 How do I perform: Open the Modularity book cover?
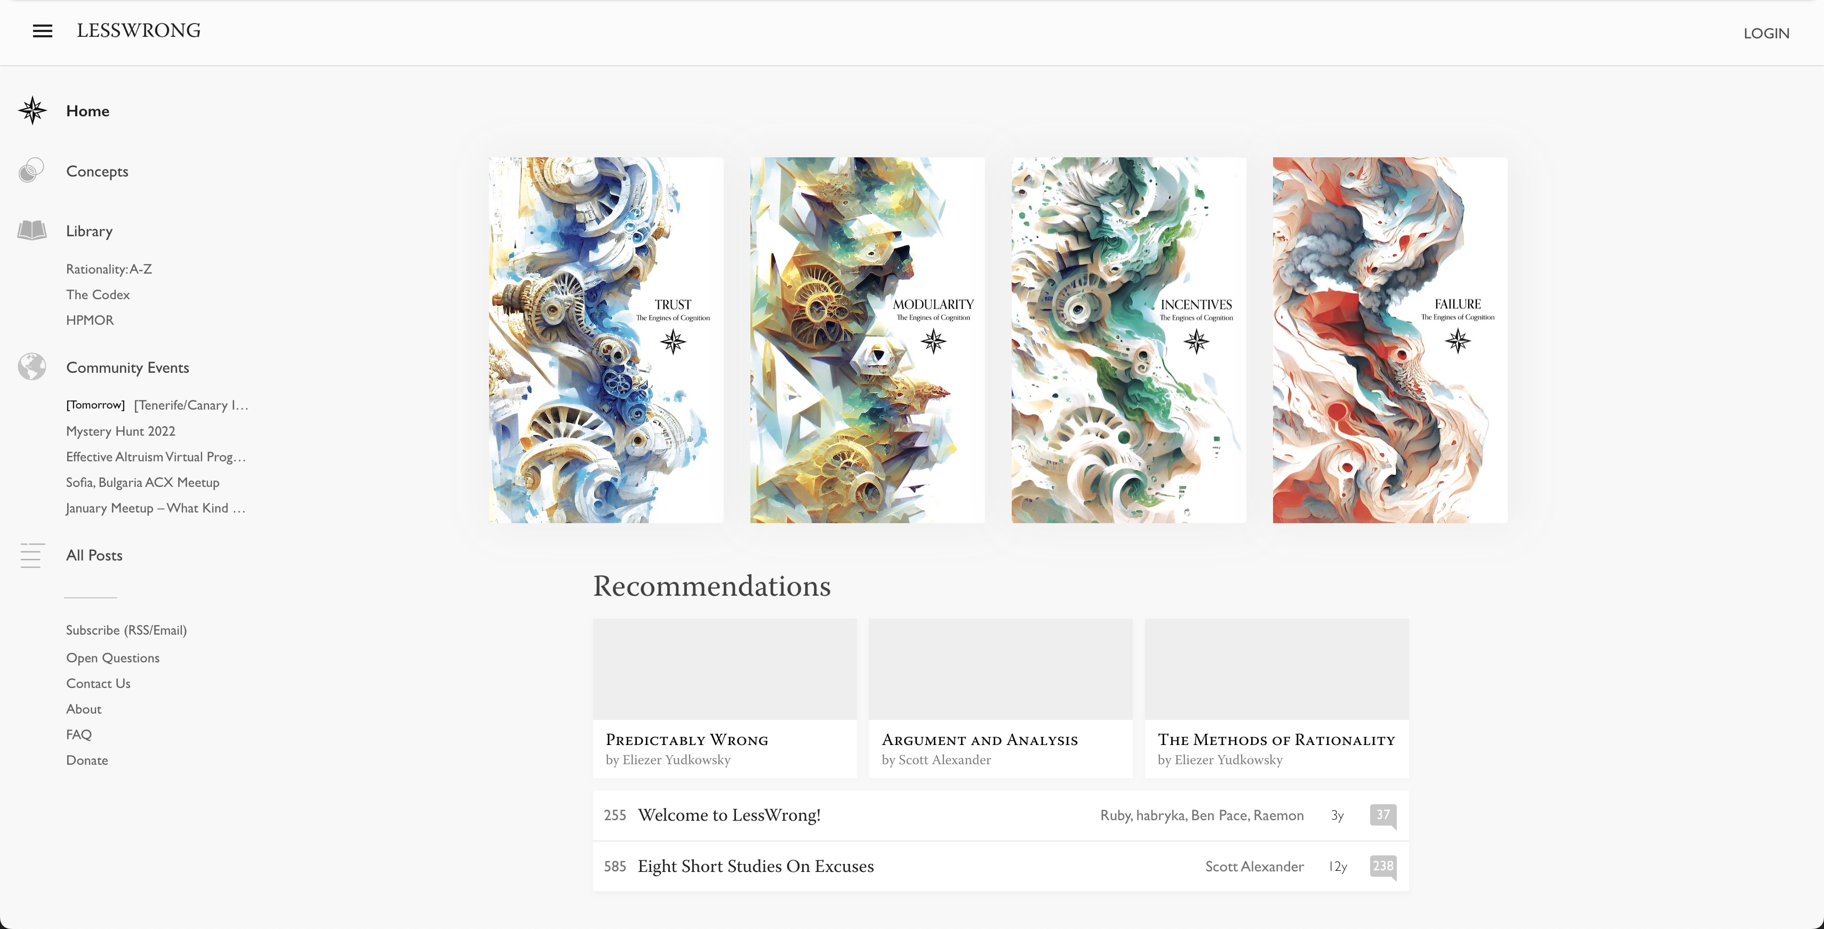[867, 340]
